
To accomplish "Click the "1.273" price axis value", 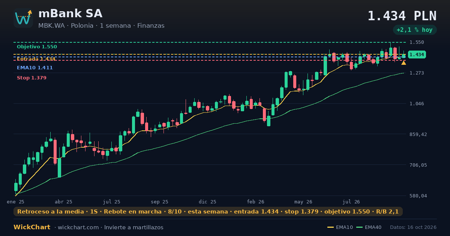I will [417, 73].
